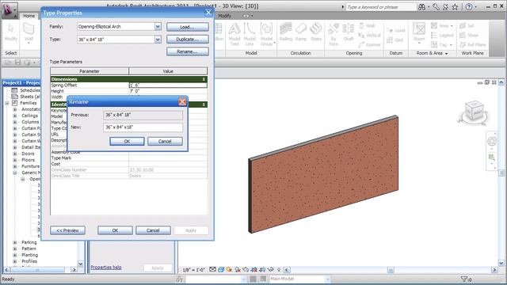Select the Legend tool
The height and width of the screenshot is (285, 507).
coord(442,35)
